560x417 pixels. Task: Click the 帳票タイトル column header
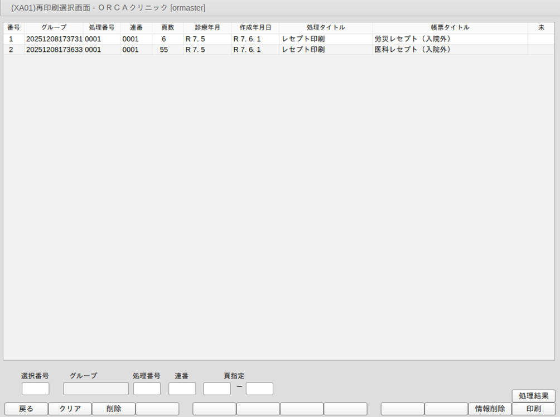pos(450,27)
